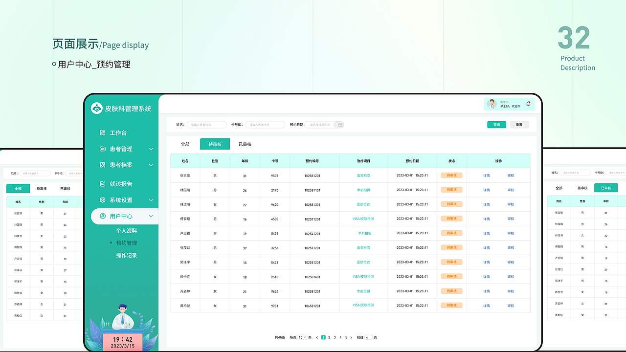Click the 皮肤科管理系统 logo icon
This screenshot has height=352, width=626.
click(x=97, y=109)
